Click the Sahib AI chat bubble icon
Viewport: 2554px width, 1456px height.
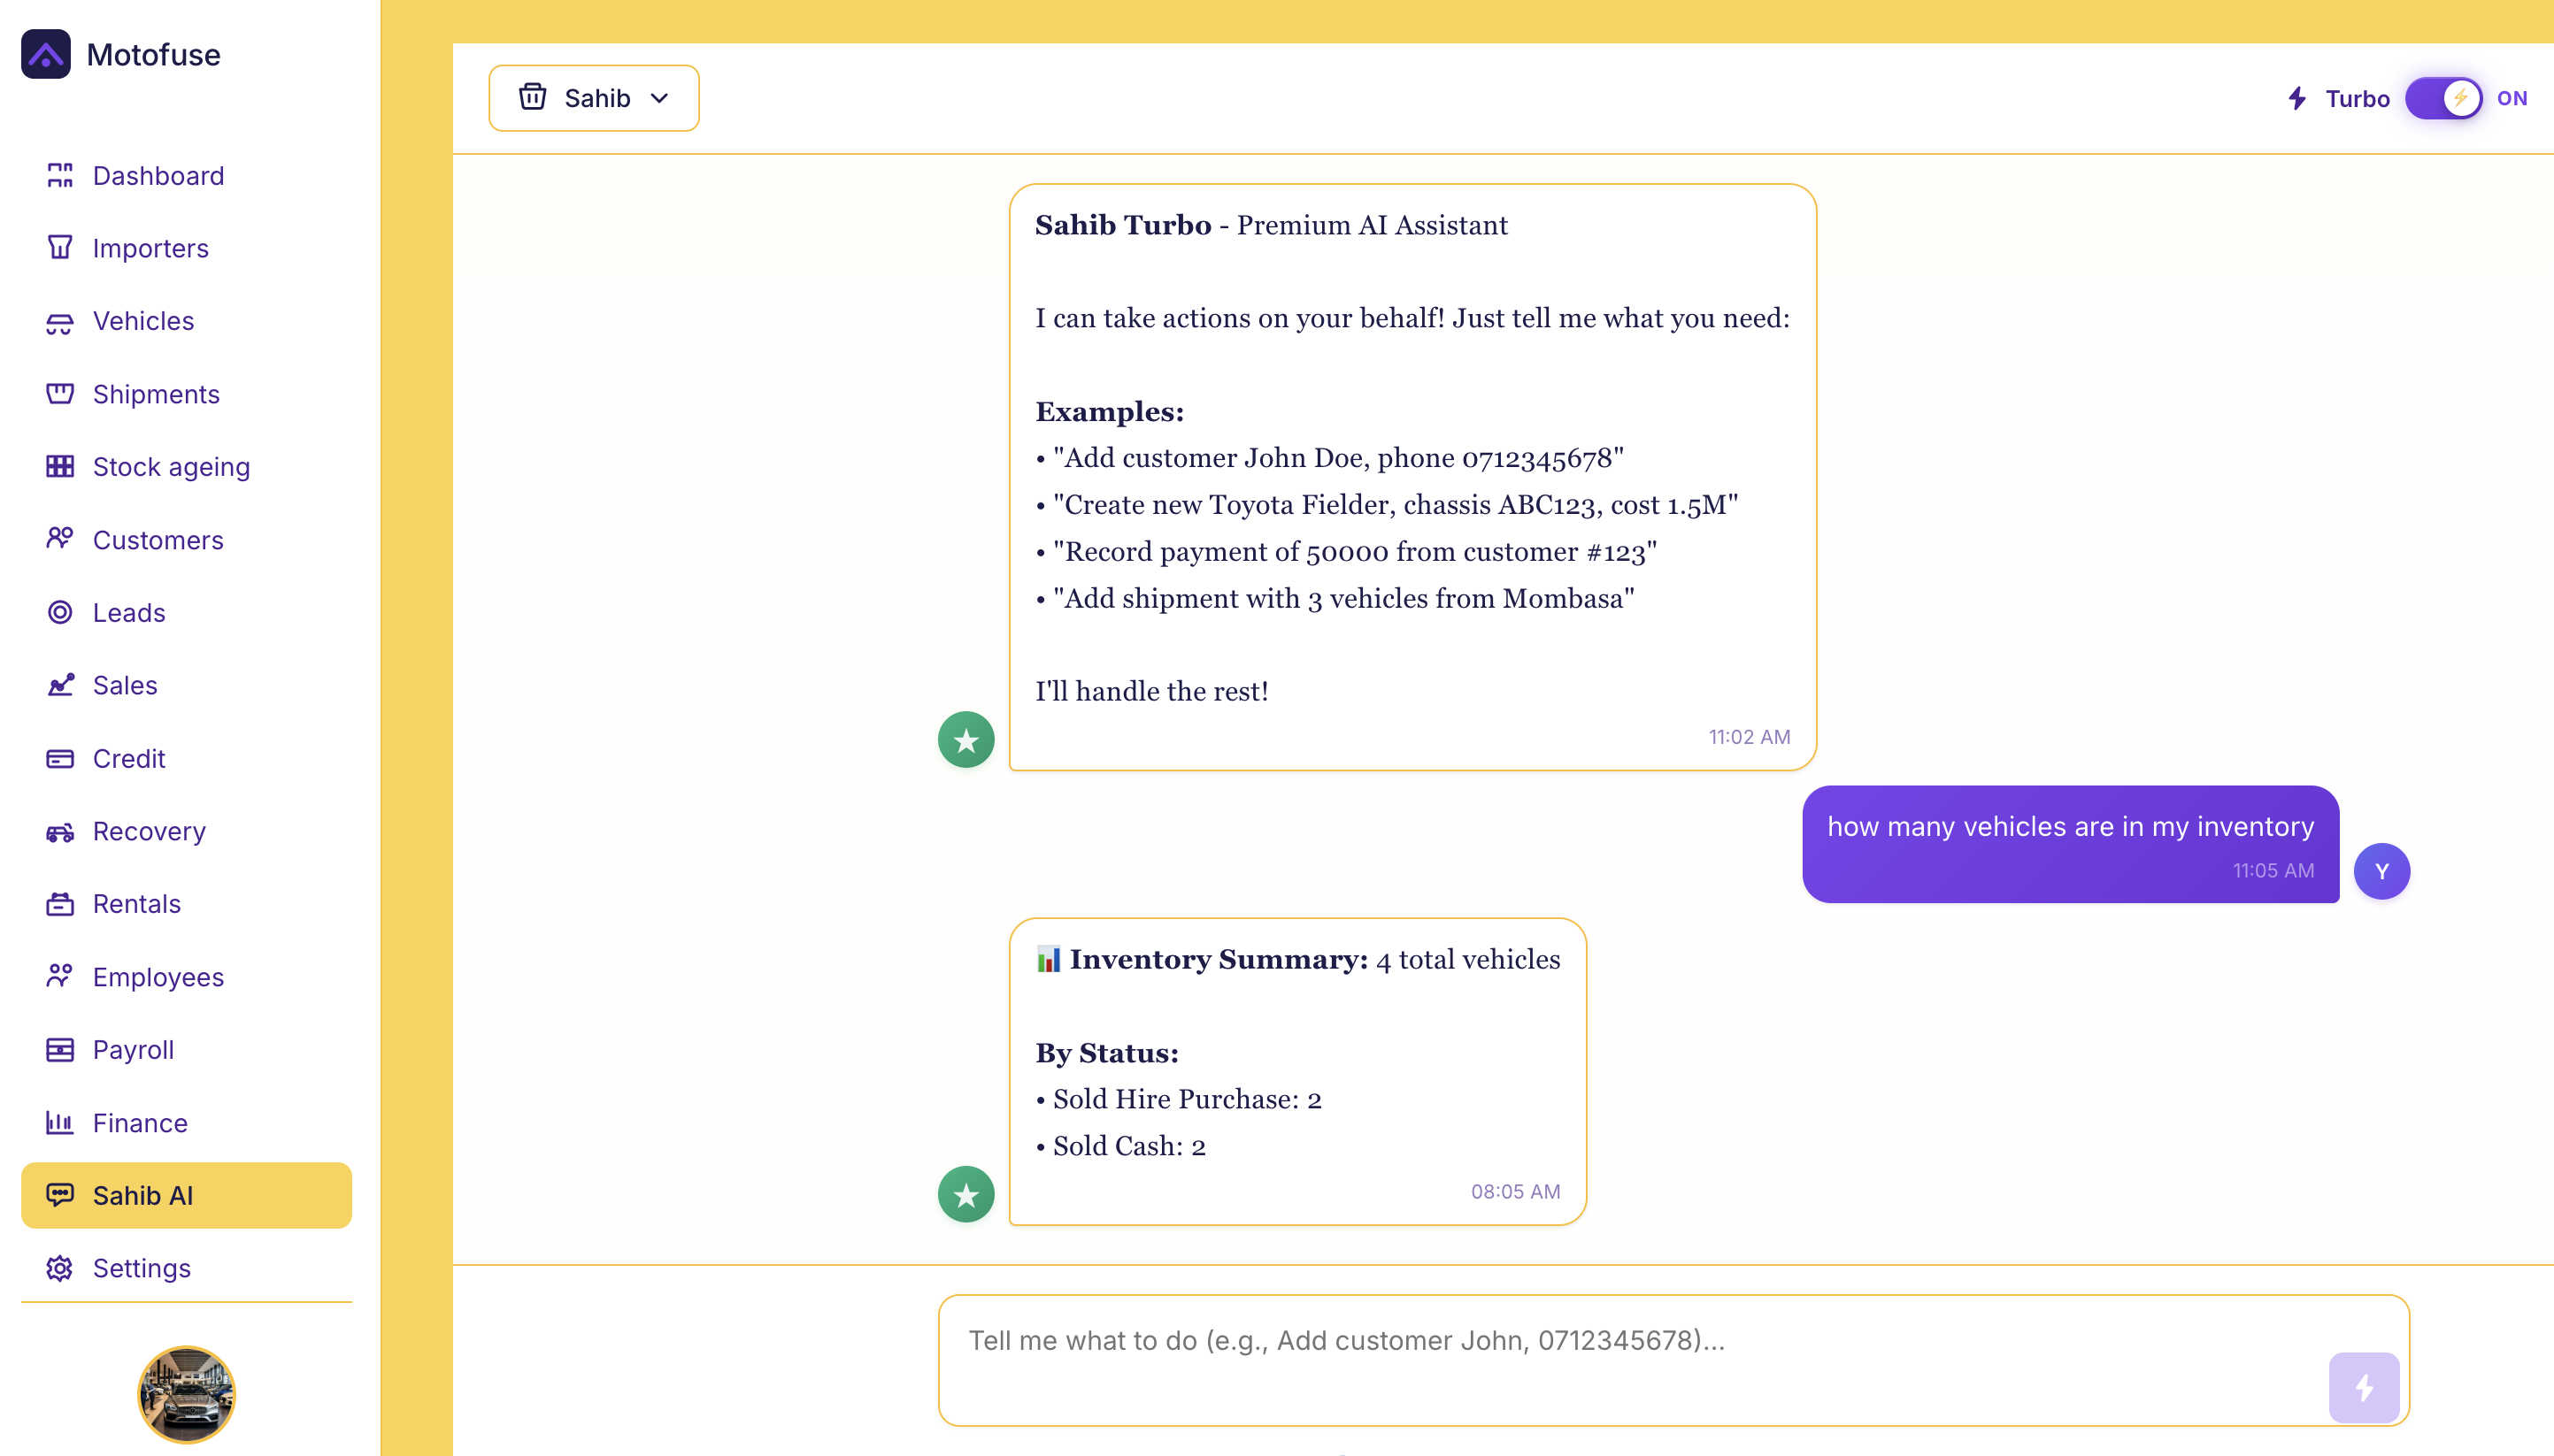[x=60, y=1195]
